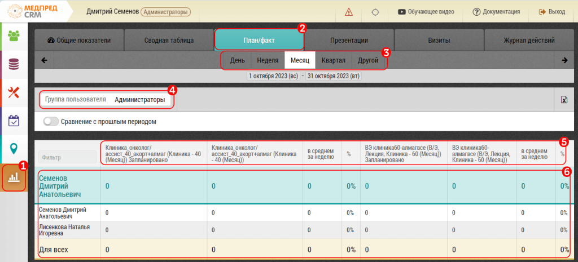
Task: Open the reports chart sidebar icon
Action: pos(14,177)
